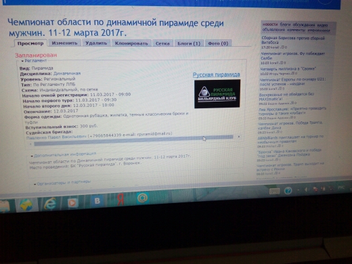Open the Просмотр tab

click(30, 43)
